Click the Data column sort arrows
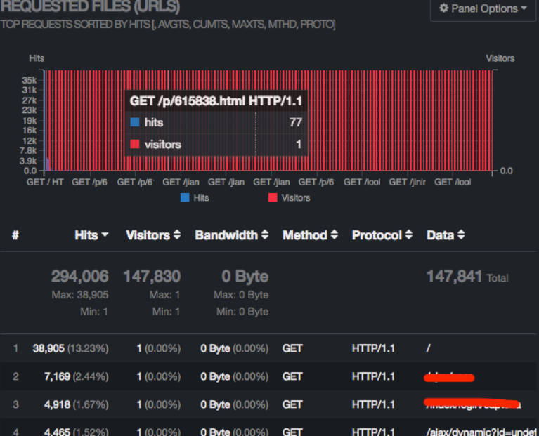Screen dimensions: 539x436 (x=461, y=236)
